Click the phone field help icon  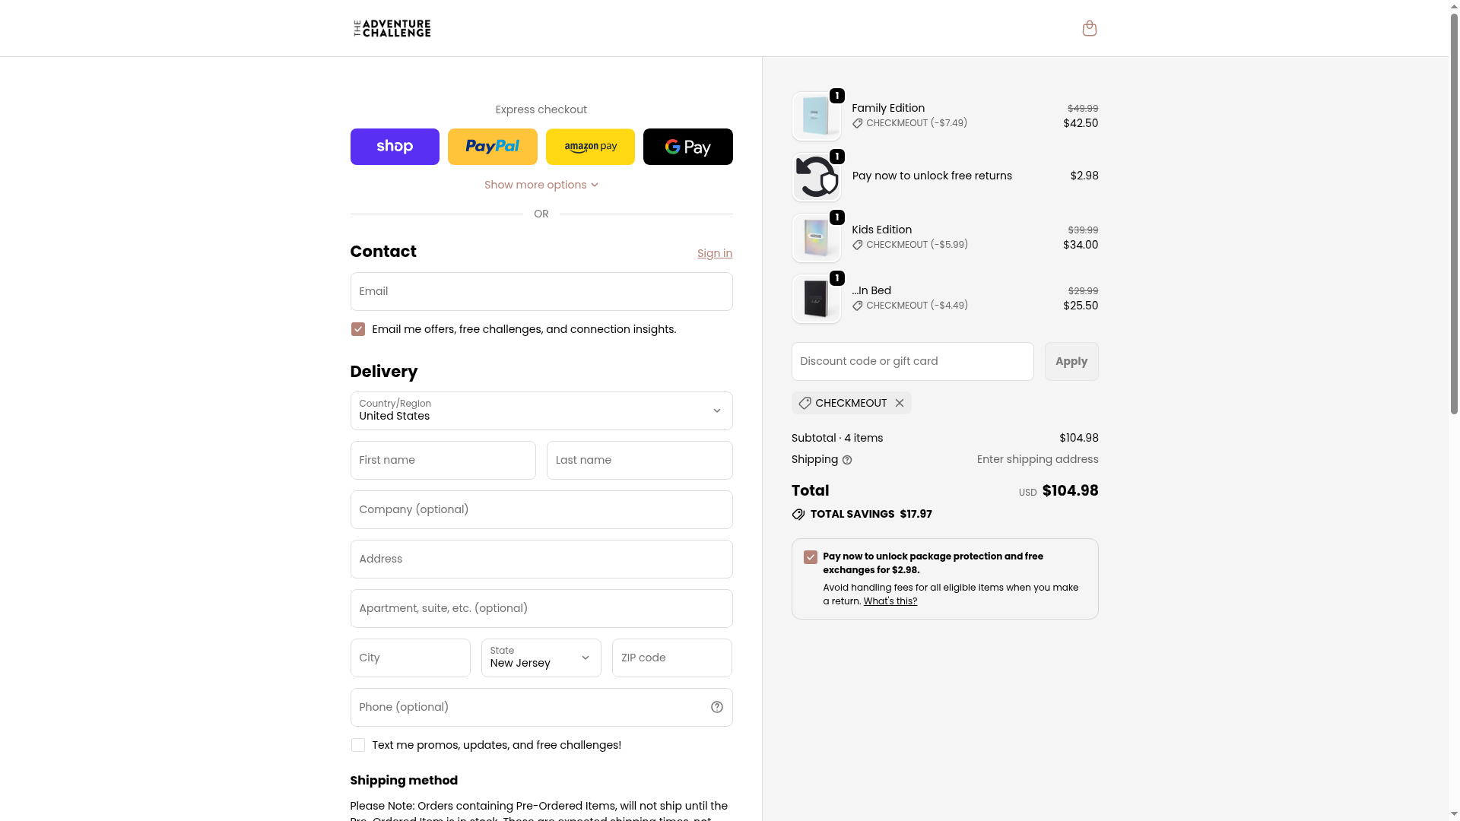pyautogui.click(x=716, y=707)
